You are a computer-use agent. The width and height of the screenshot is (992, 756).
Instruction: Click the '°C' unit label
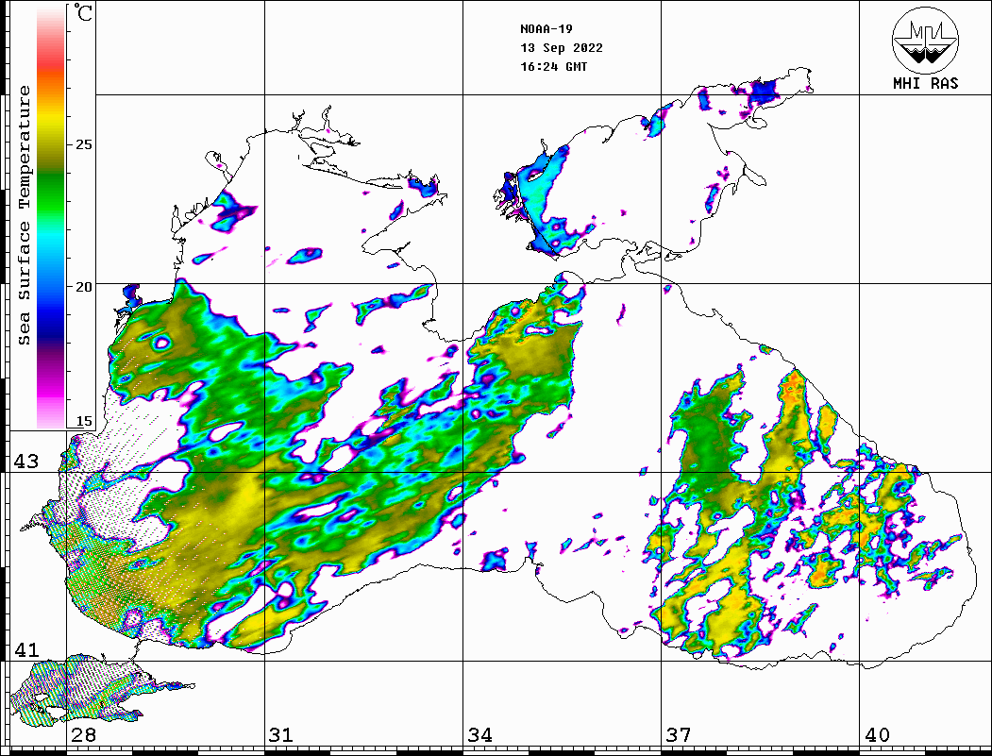[x=83, y=13]
